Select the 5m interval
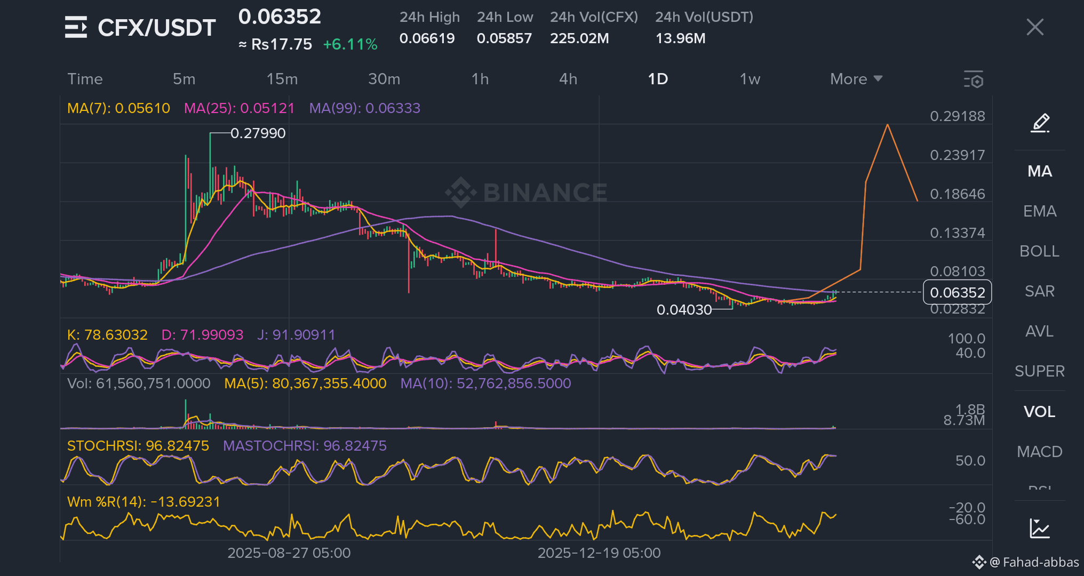The width and height of the screenshot is (1084, 576). 184,79
